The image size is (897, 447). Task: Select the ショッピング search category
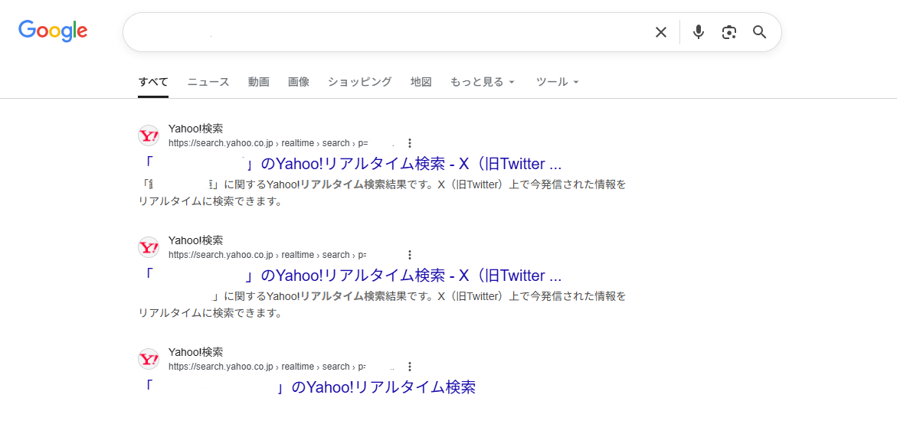coord(359,82)
